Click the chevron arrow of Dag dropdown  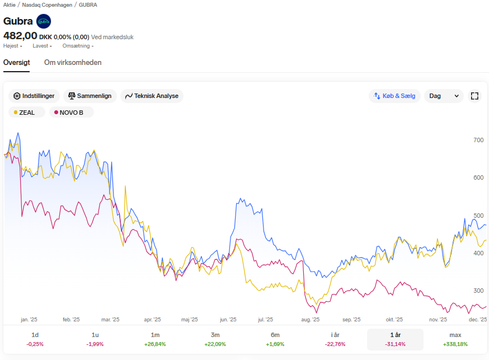457,96
